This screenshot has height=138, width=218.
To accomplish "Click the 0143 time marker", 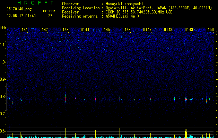I will click(64, 30).
